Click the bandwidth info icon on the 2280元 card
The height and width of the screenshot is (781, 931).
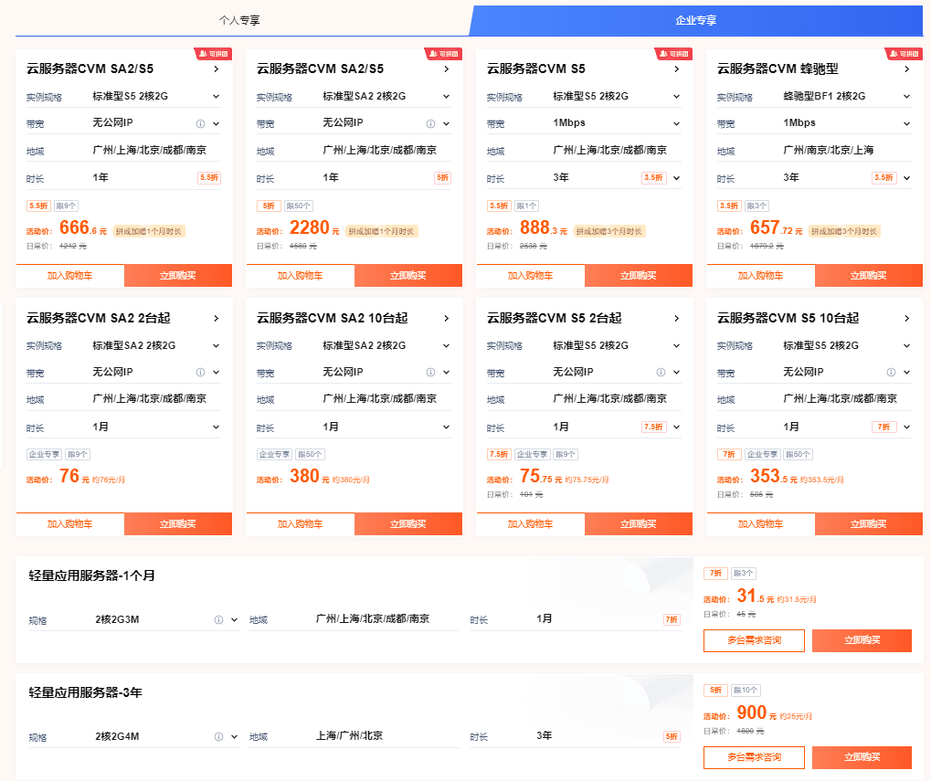(x=430, y=123)
